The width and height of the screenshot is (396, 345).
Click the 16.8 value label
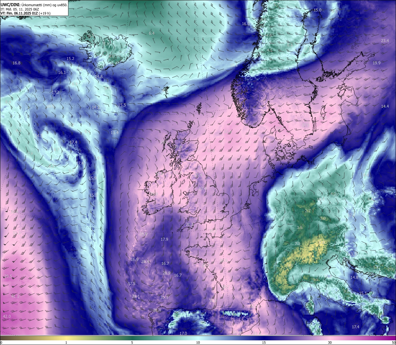[16, 63]
